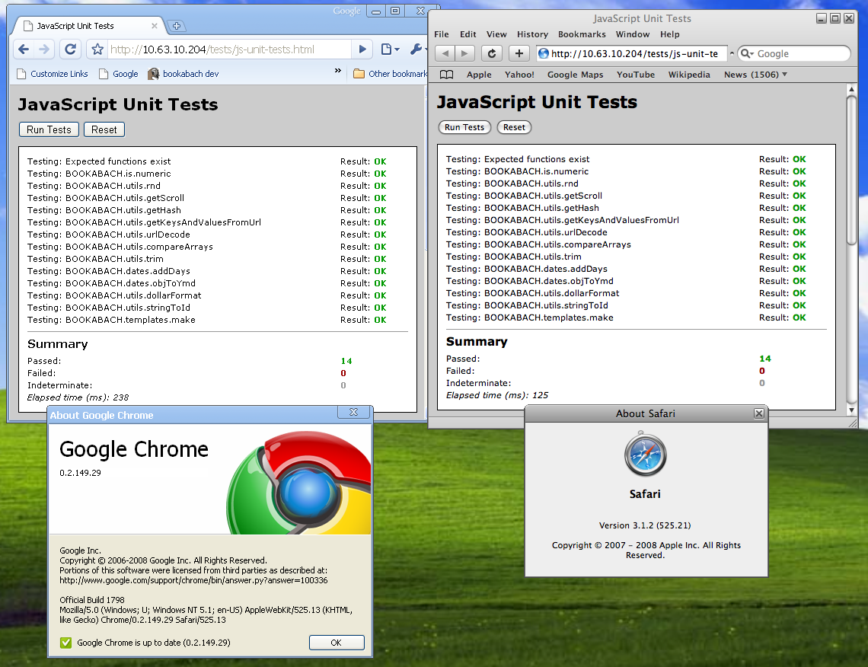
Task: Open Other bookmarks folder in Chrome
Action: click(390, 74)
